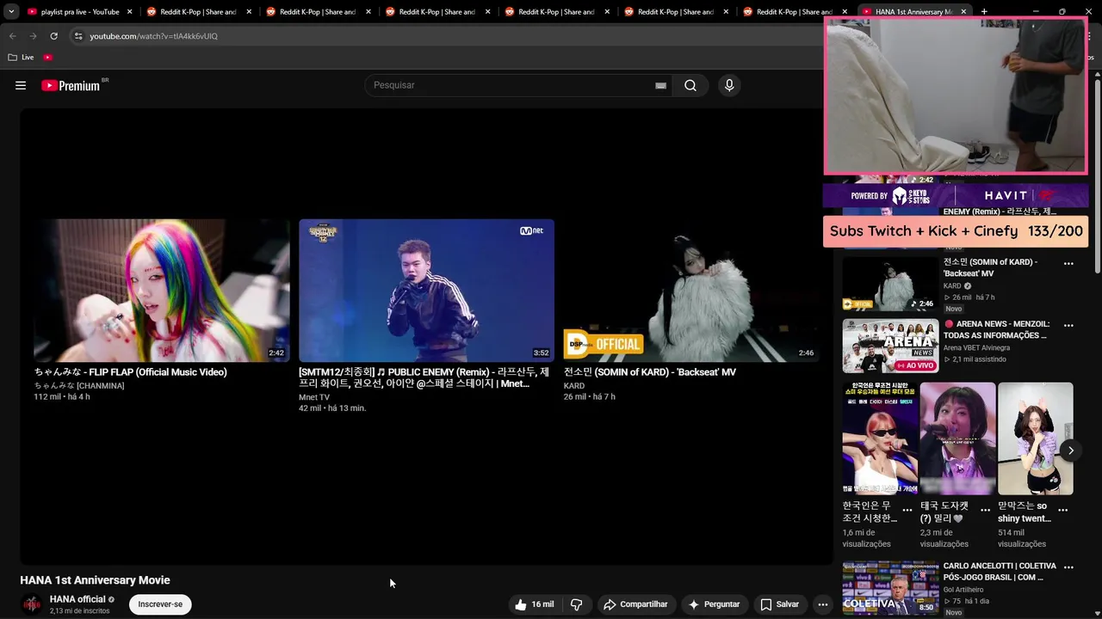1102x619 pixels.
Task: Open more actions menu beside Salvar
Action: [823, 604]
